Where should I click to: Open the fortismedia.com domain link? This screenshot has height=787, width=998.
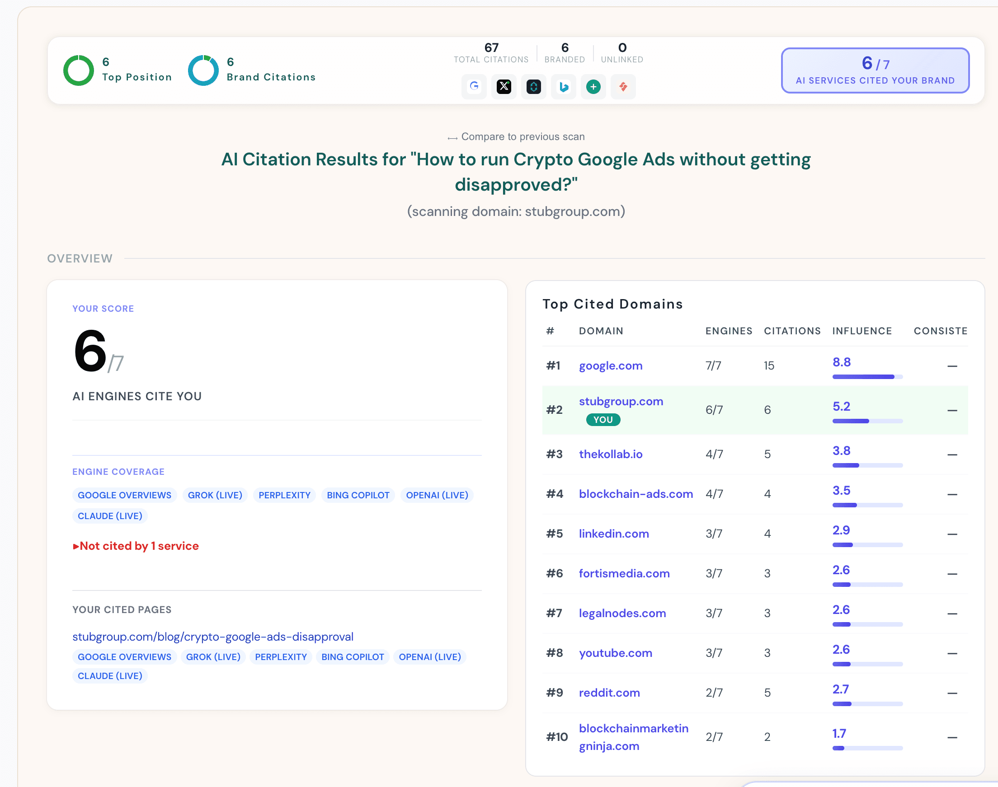(x=624, y=573)
